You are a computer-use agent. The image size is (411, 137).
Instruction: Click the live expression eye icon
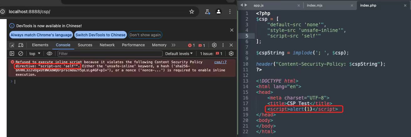pyautogui.click(x=49, y=54)
